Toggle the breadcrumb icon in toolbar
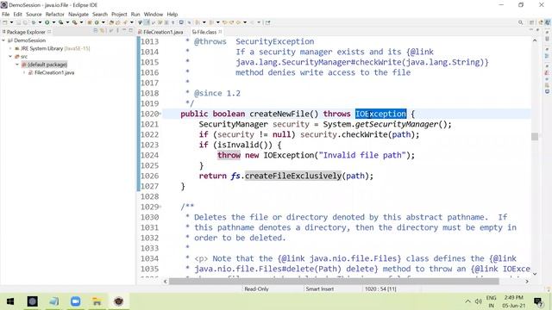Image resolution: width=552 pixels, height=310 pixels. click(140, 22)
